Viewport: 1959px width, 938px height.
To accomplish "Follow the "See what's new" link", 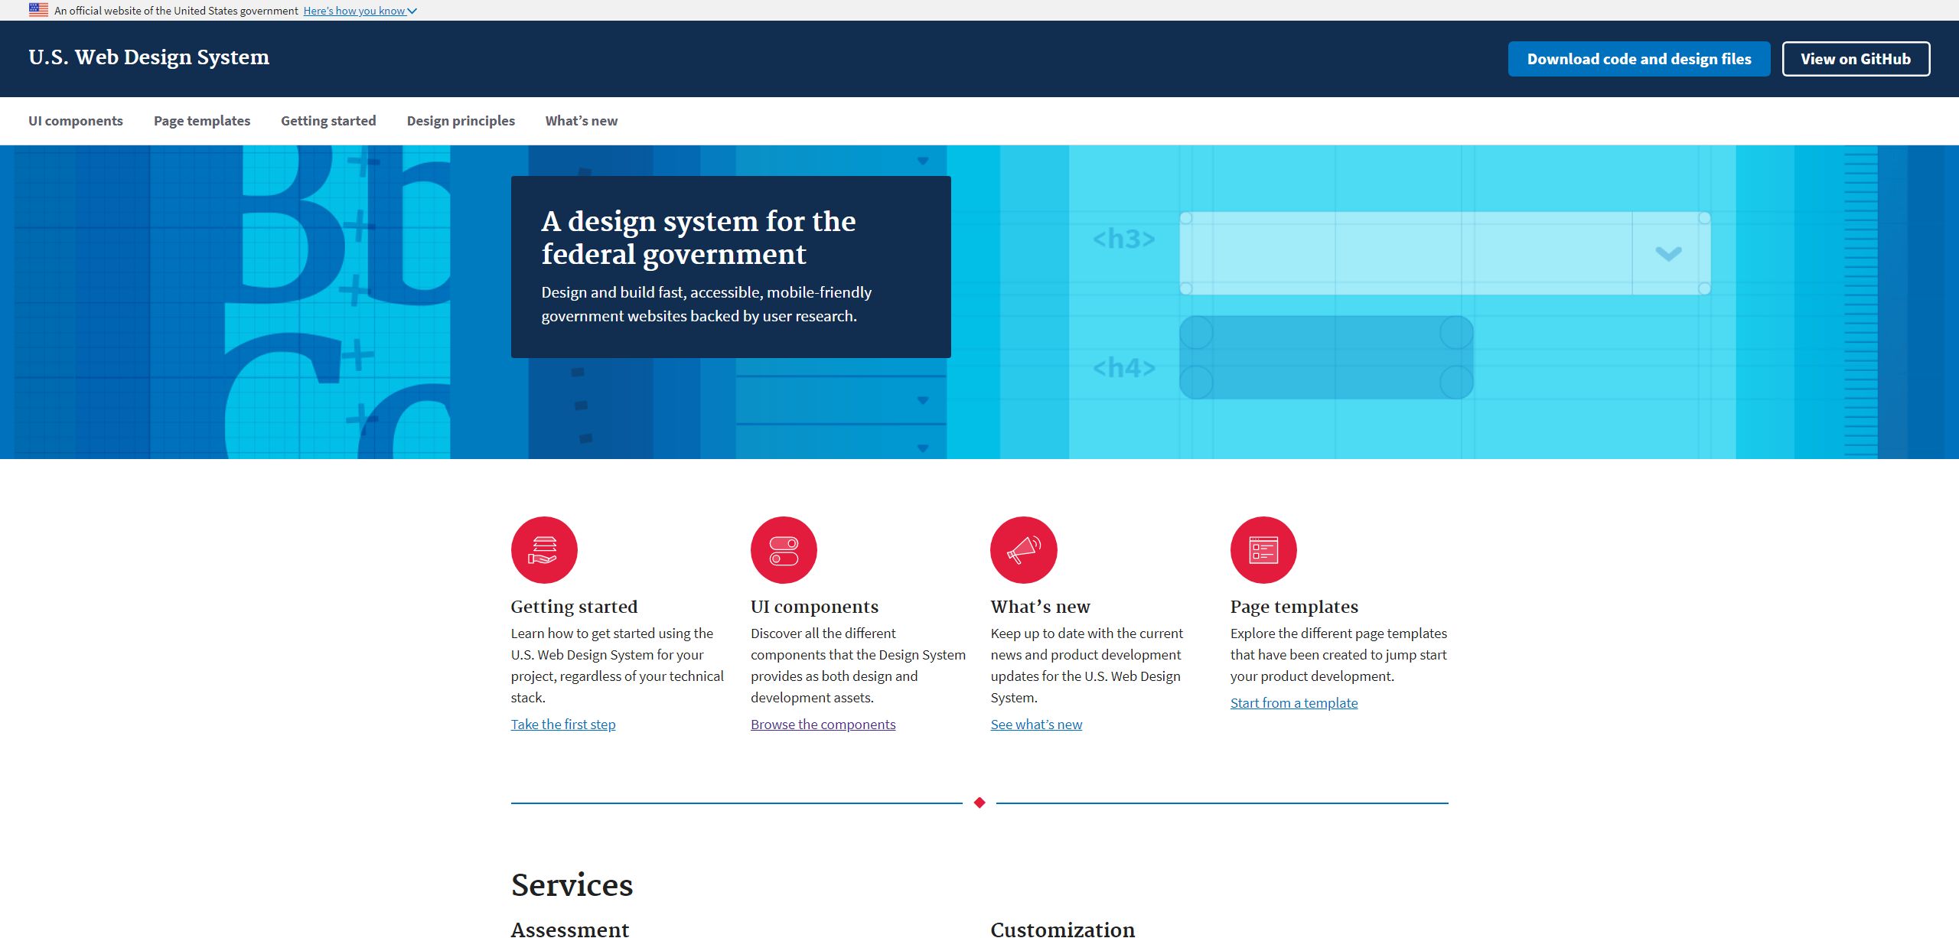I will point(1036,725).
